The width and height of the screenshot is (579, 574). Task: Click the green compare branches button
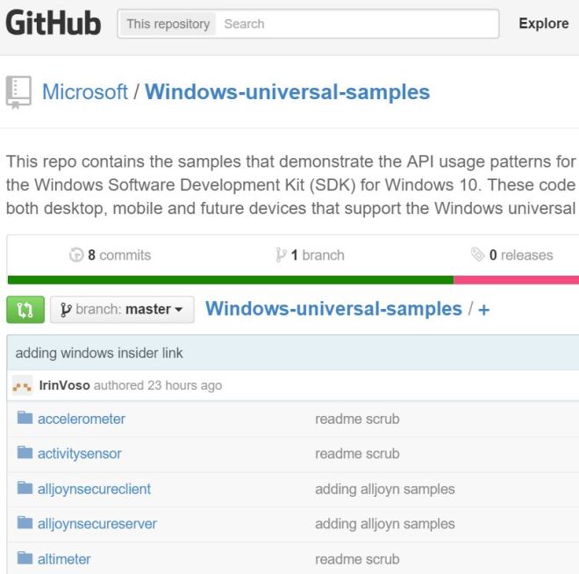coord(25,309)
